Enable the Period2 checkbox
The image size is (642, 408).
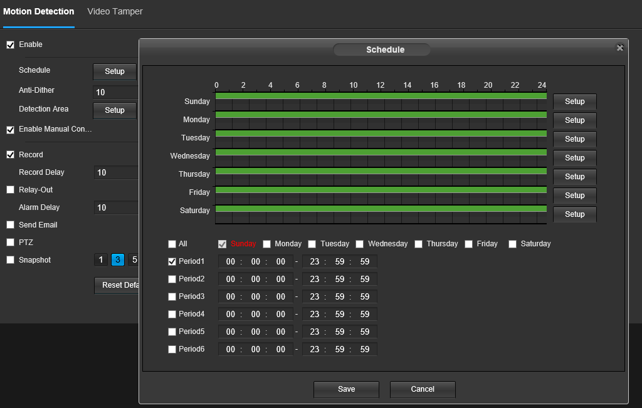tap(172, 280)
